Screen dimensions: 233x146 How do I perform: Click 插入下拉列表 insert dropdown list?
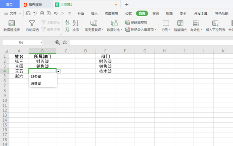215,26
